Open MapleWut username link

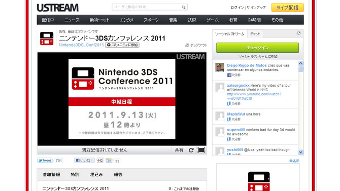click(x=236, y=114)
